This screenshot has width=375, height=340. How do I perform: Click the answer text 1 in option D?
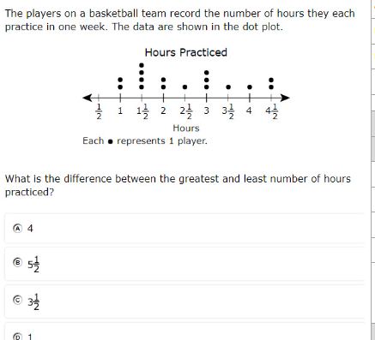pos(30,337)
